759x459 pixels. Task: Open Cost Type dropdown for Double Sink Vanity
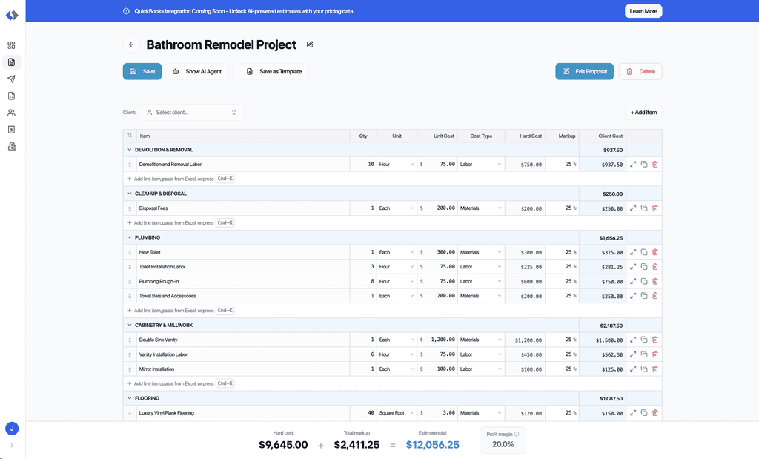tap(480, 340)
